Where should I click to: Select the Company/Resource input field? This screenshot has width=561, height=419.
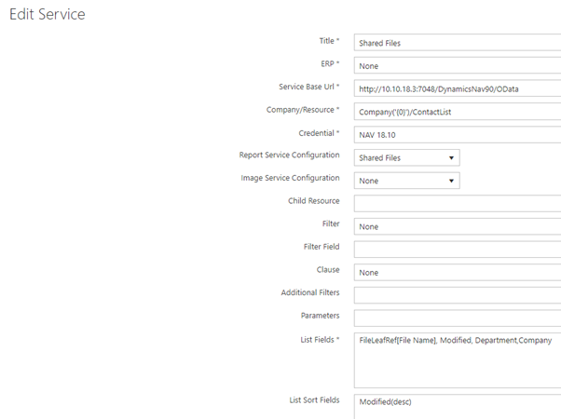(457, 112)
